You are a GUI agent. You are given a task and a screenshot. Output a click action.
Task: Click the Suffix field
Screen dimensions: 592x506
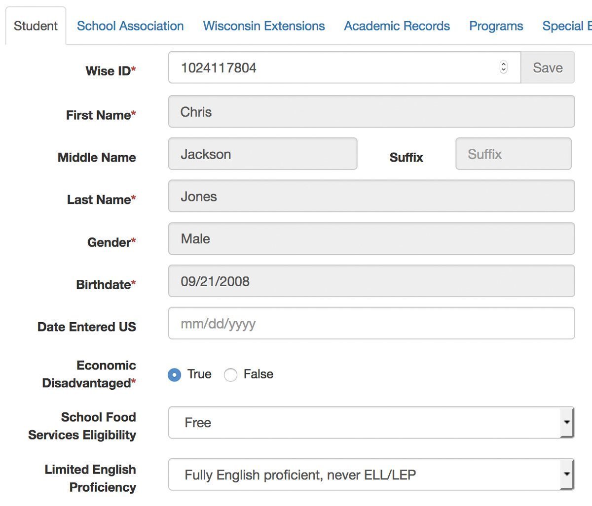[514, 154]
